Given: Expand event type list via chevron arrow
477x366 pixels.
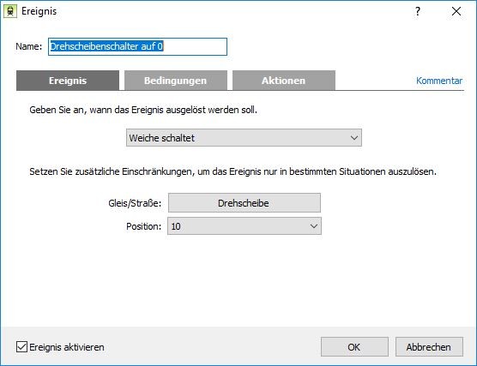Looking at the screenshot, I should tap(353, 138).
